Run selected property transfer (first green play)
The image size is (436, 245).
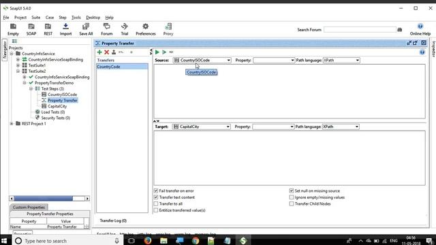pyautogui.click(x=157, y=52)
